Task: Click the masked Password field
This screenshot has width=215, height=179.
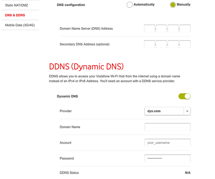Action: click(167, 158)
